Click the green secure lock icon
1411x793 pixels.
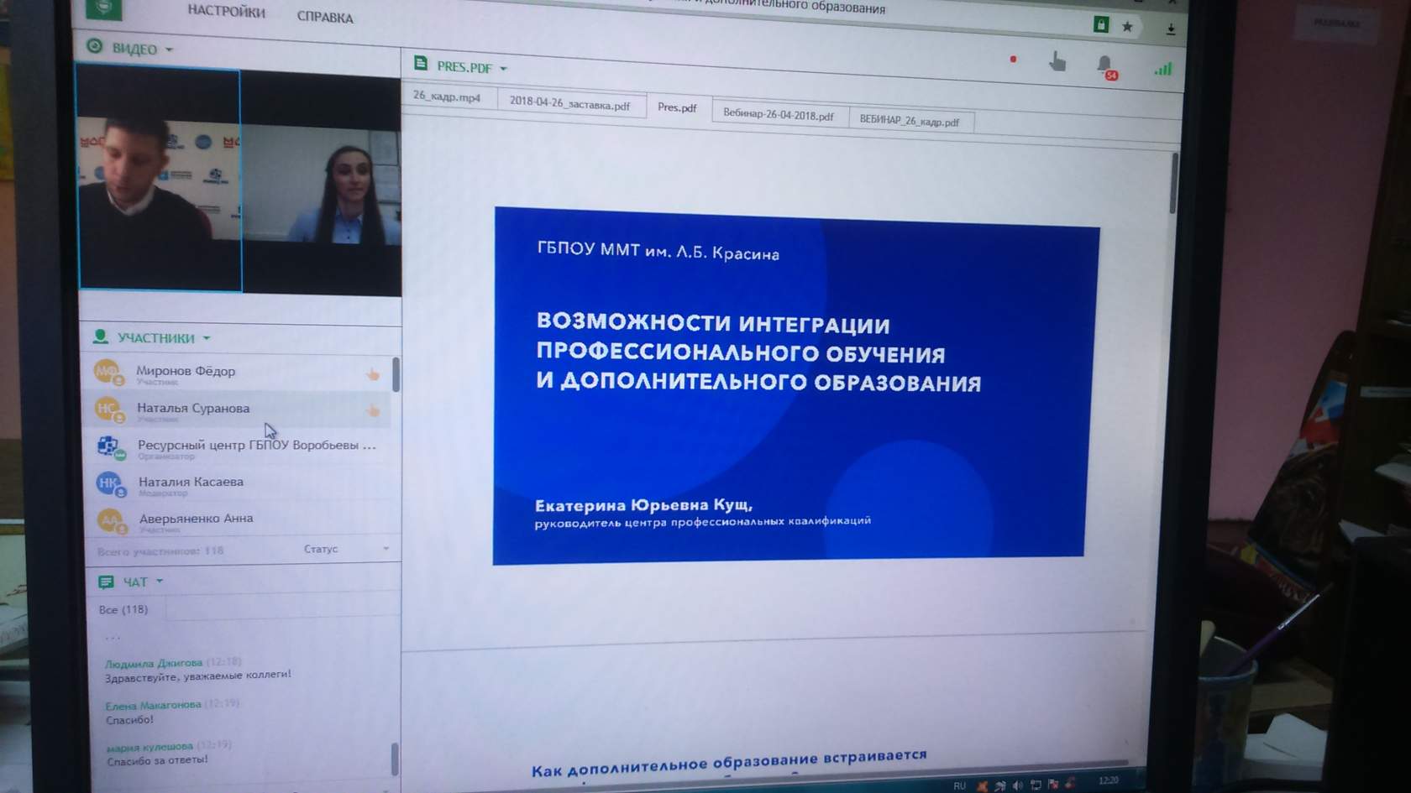click(x=1101, y=24)
